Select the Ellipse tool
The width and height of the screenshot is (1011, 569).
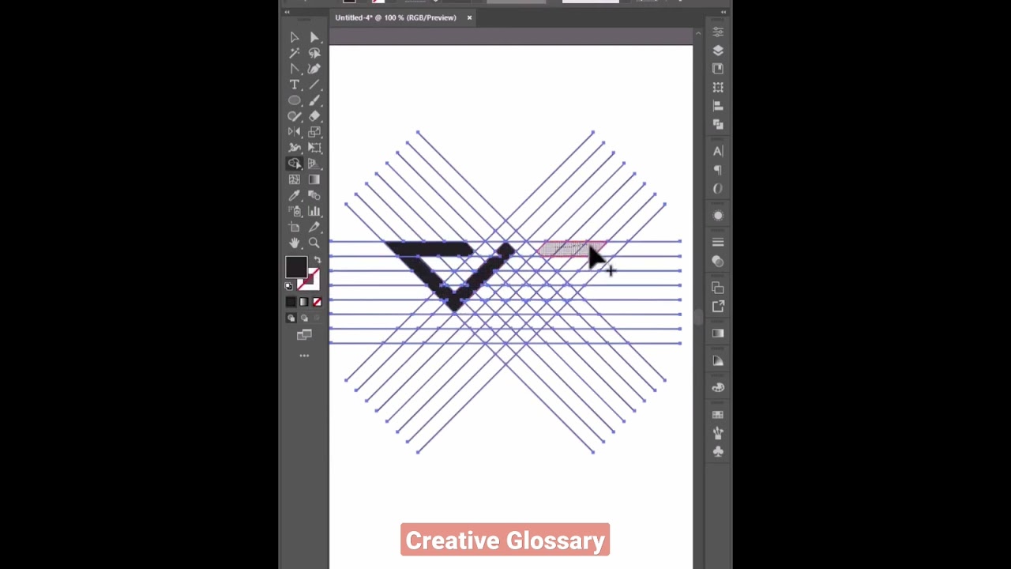coord(295,100)
